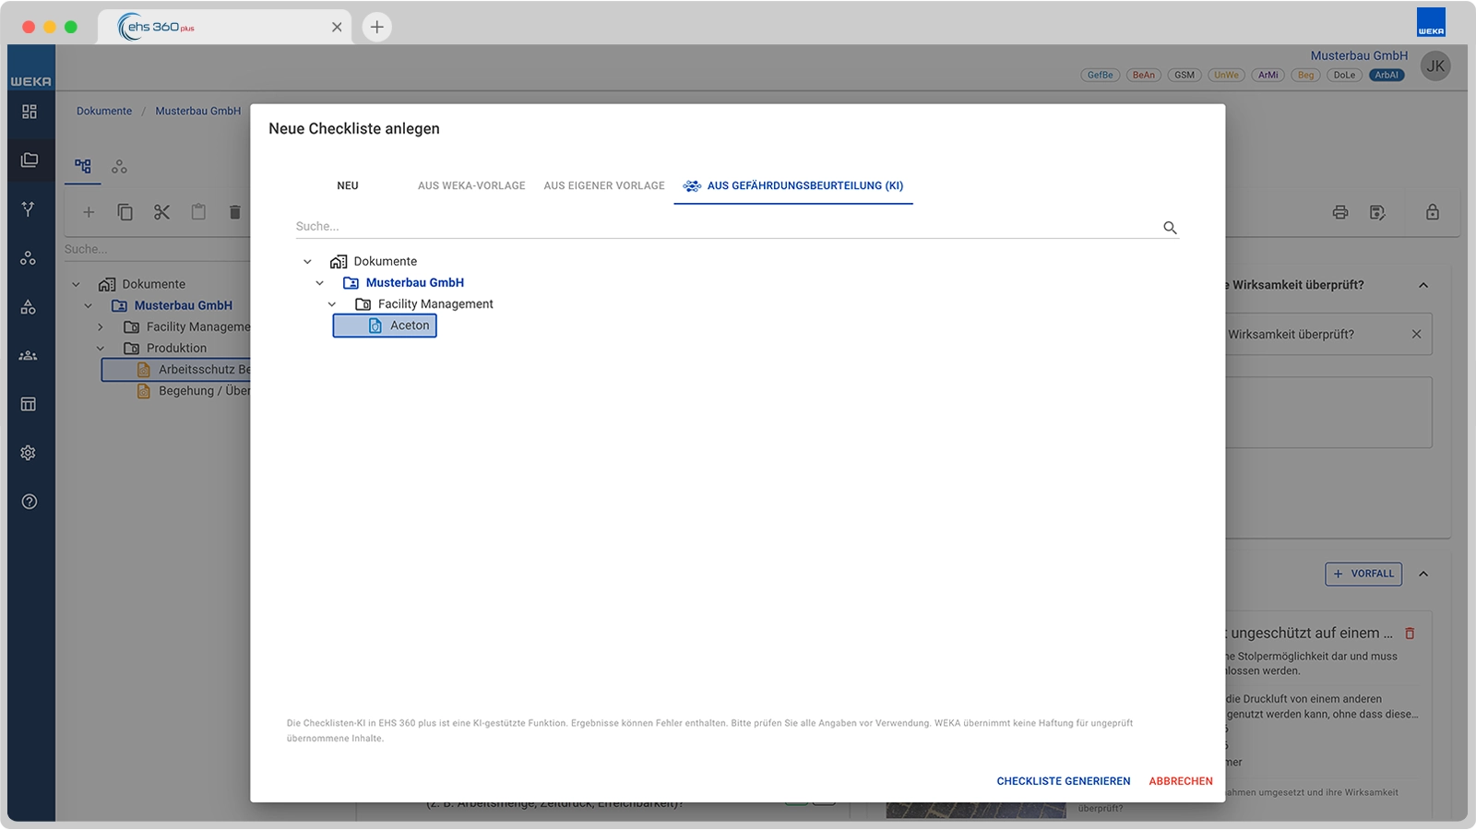Select AUS GEFÄHRDUNGSBEURTEILUNG (KI) tab
Screen dimensions: 1476x830
[x=793, y=185]
